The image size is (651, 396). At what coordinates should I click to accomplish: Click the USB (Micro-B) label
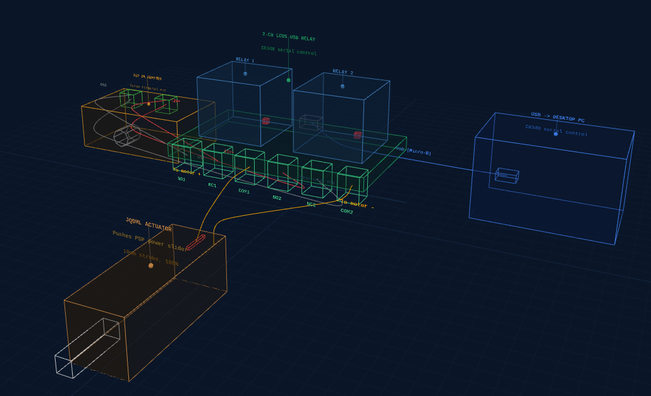pos(413,151)
